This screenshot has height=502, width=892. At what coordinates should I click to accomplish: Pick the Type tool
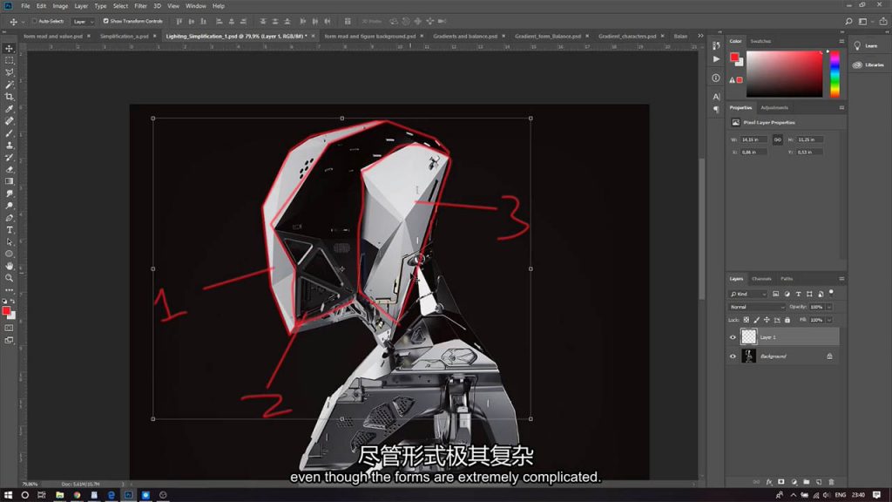pyautogui.click(x=10, y=230)
